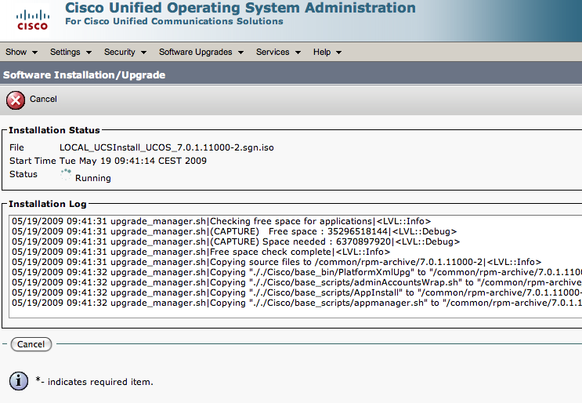Image resolution: width=582 pixels, height=403 pixels.
Task: Click the file name LOCAL_UCSInstall_UCOS_7.0.1.11000-2.sgn.iso
Action: pyautogui.click(x=167, y=147)
